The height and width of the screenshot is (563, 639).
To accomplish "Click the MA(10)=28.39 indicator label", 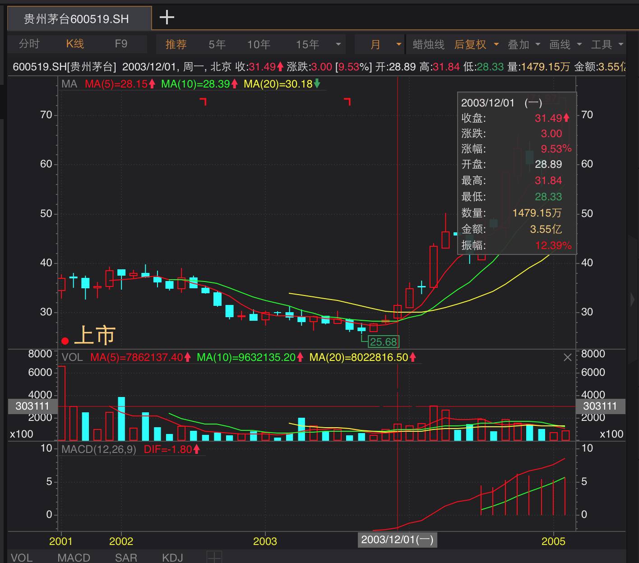I will [x=199, y=83].
